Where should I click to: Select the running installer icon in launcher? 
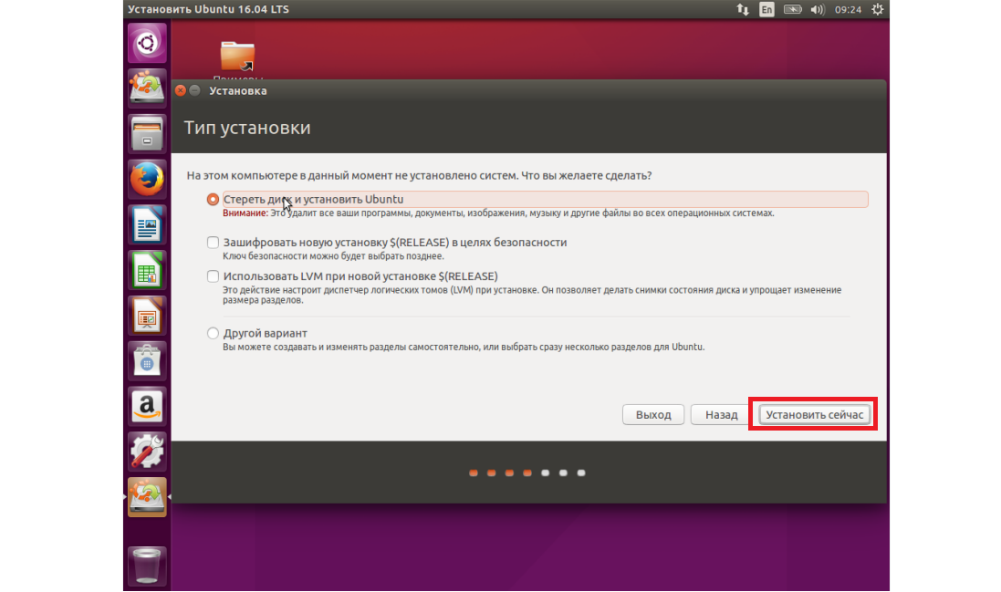click(147, 497)
